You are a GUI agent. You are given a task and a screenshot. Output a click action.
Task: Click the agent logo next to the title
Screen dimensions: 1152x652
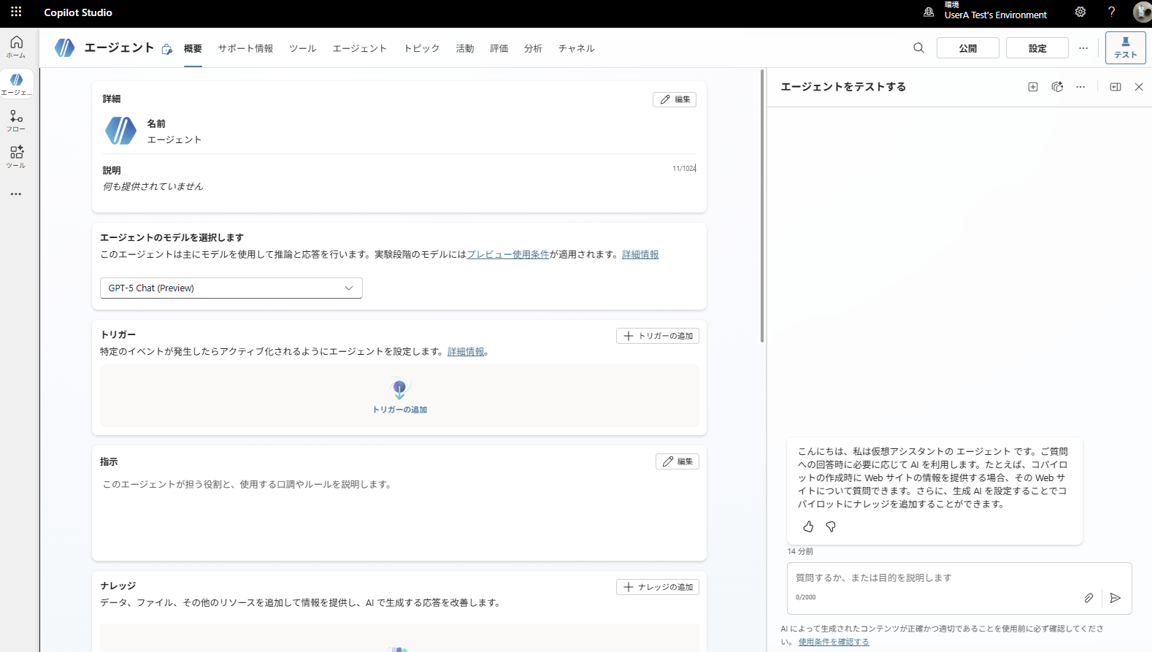[x=65, y=48]
